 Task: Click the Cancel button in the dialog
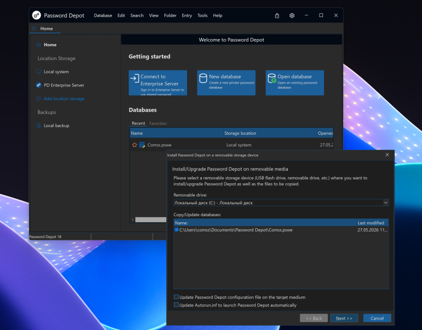pyautogui.click(x=377, y=318)
